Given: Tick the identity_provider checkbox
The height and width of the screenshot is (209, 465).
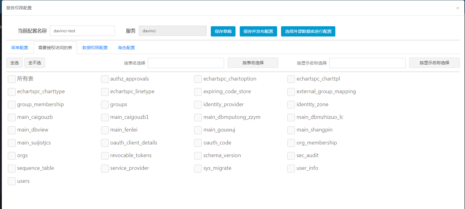Looking at the screenshot, I should [198, 105].
